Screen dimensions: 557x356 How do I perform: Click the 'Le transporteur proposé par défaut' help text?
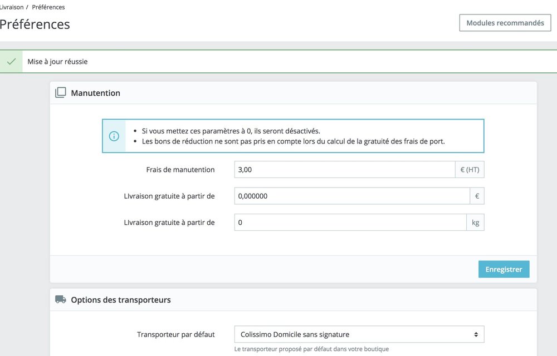click(x=311, y=349)
